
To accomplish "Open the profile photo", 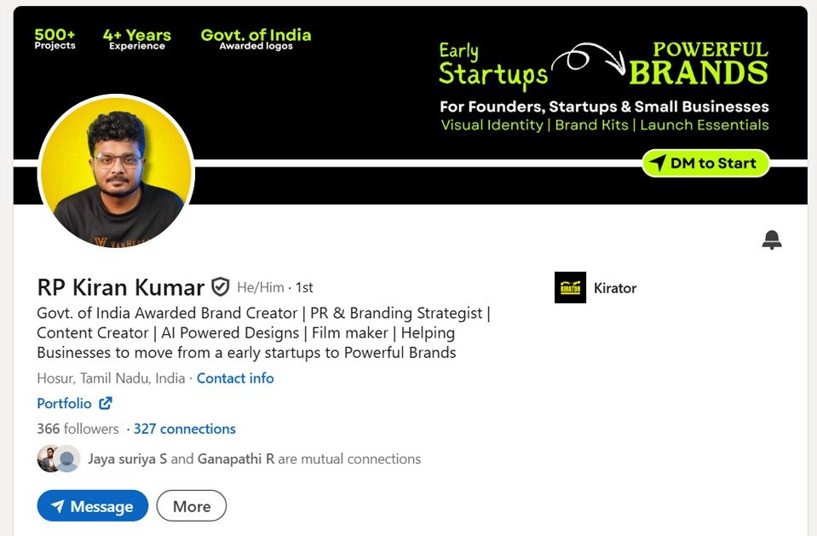I will tap(117, 172).
